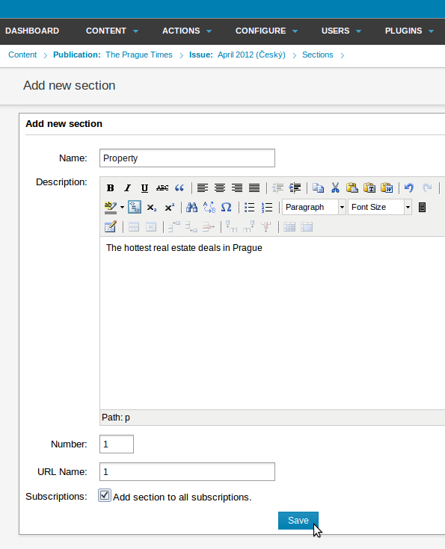Insert special character with omega icon
The width and height of the screenshot is (445, 549).
(226, 208)
